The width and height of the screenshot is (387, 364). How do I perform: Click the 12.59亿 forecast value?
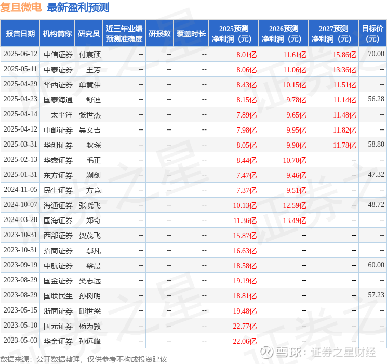coord(295,205)
